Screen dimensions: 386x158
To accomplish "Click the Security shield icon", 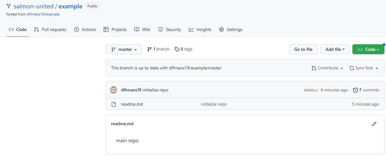I will (x=160, y=29).
